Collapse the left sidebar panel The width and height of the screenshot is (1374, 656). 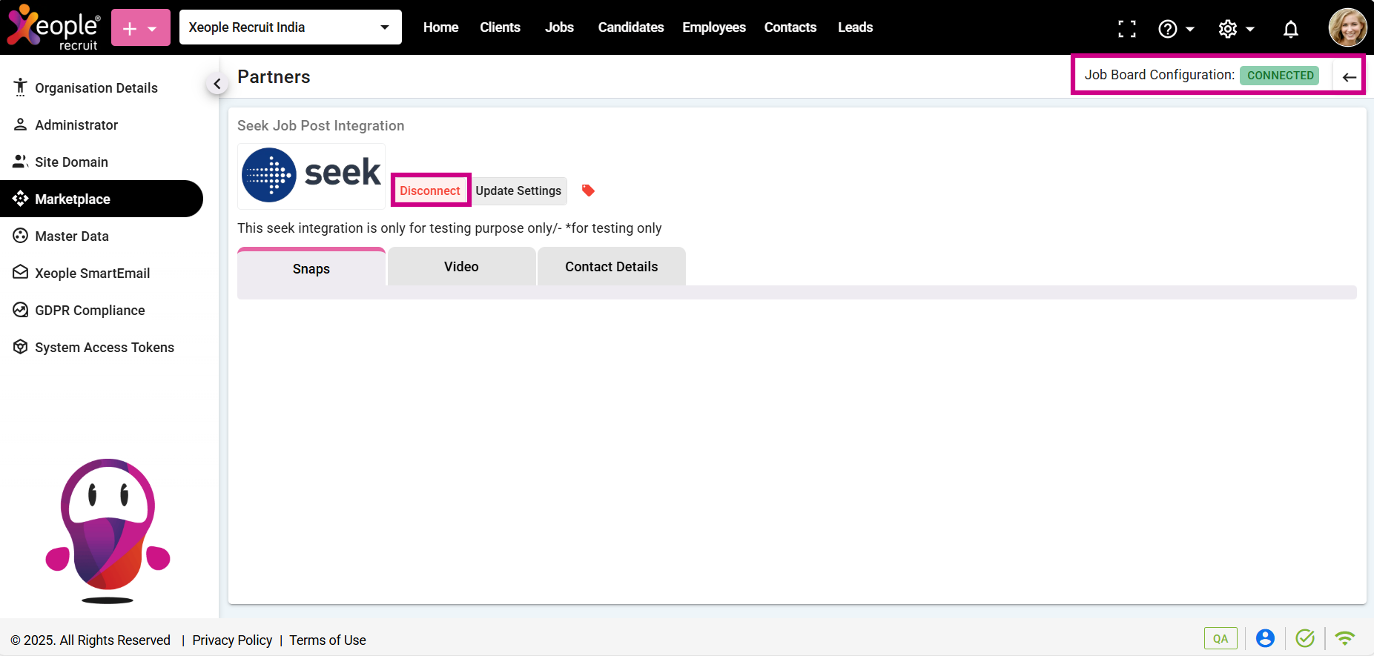point(217,84)
